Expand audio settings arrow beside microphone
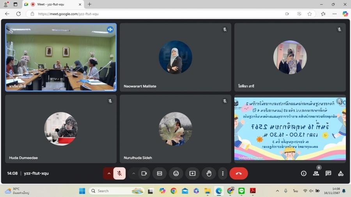Image resolution: width=351 pixels, height=197 pixels. click(109, 173)
